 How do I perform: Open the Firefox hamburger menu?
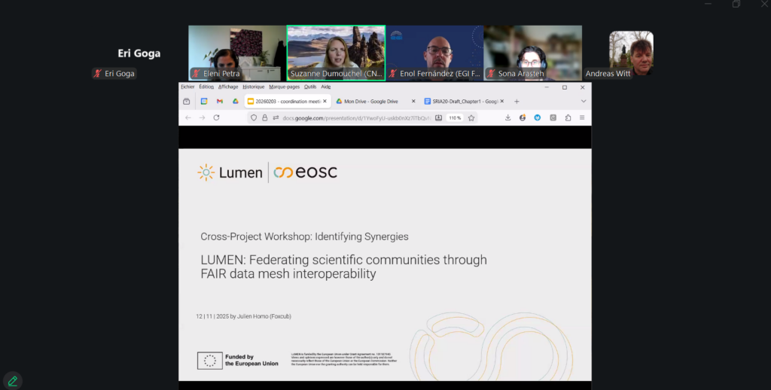coord(582,117)
